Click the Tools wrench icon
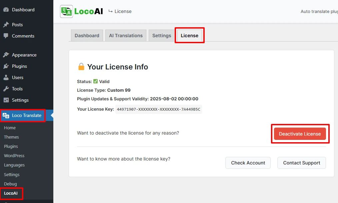Viewport: 338px width, 203px height. [x=6, y=89]
